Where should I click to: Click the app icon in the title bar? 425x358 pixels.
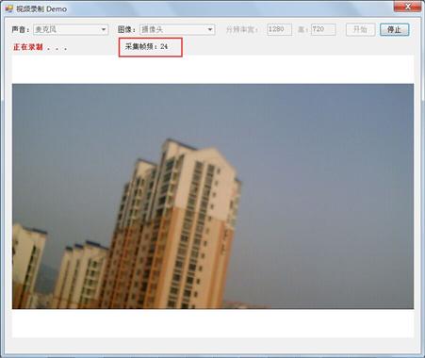(9, 8)
